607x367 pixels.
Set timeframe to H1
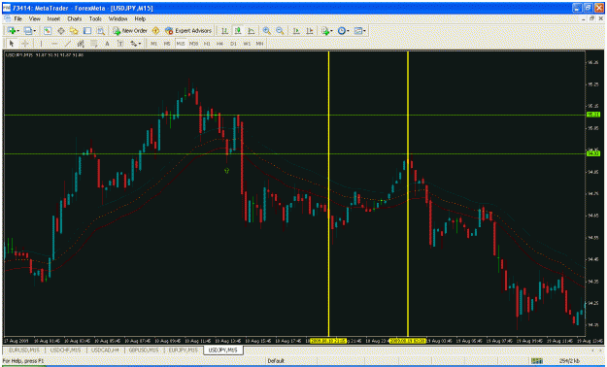click(x=207, y=44)
